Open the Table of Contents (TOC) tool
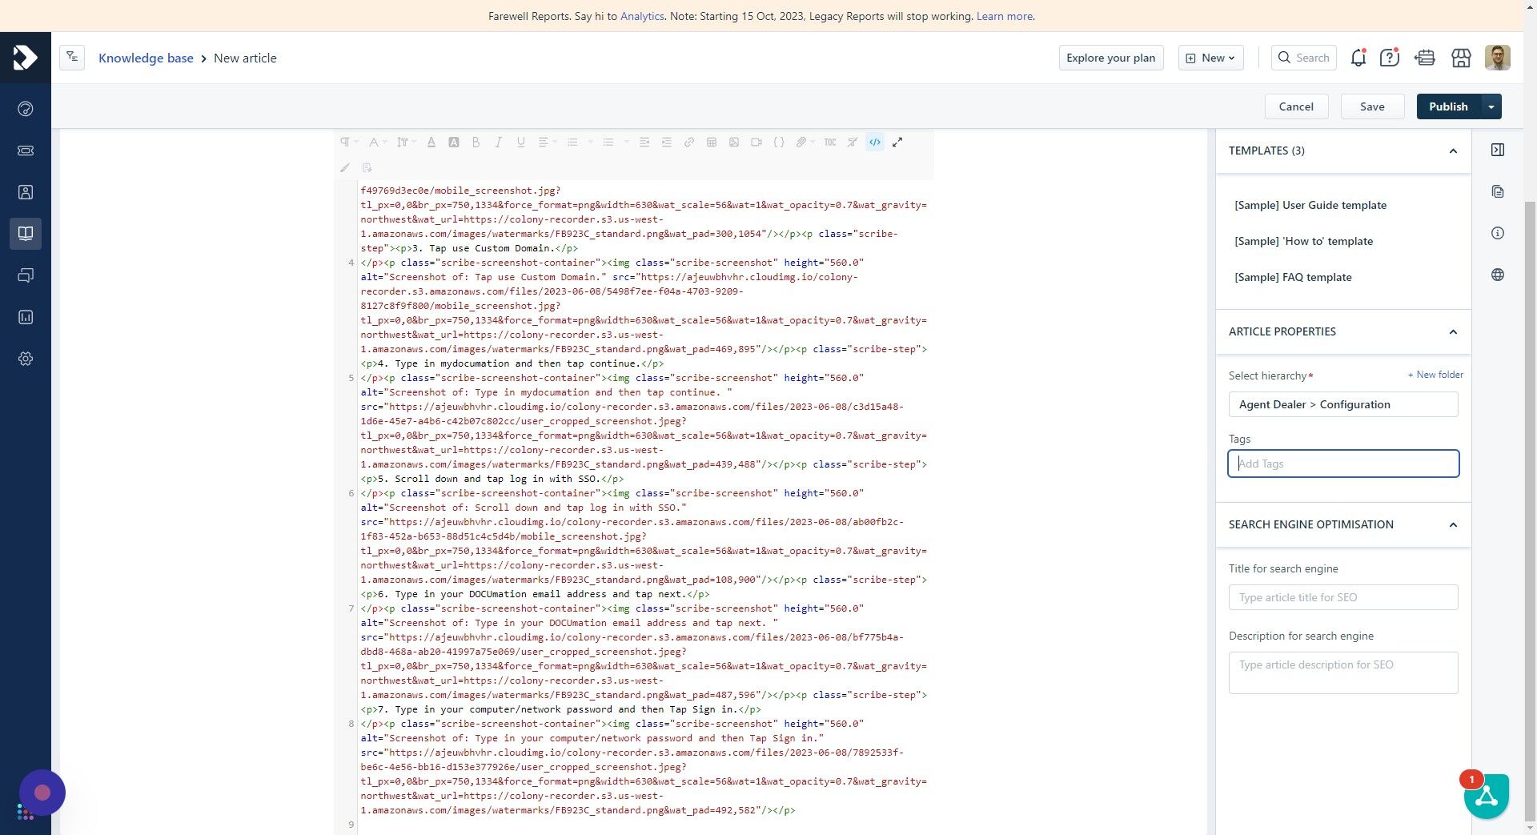The height and width of the screenshot is (835, 1537). click(829, 142)
